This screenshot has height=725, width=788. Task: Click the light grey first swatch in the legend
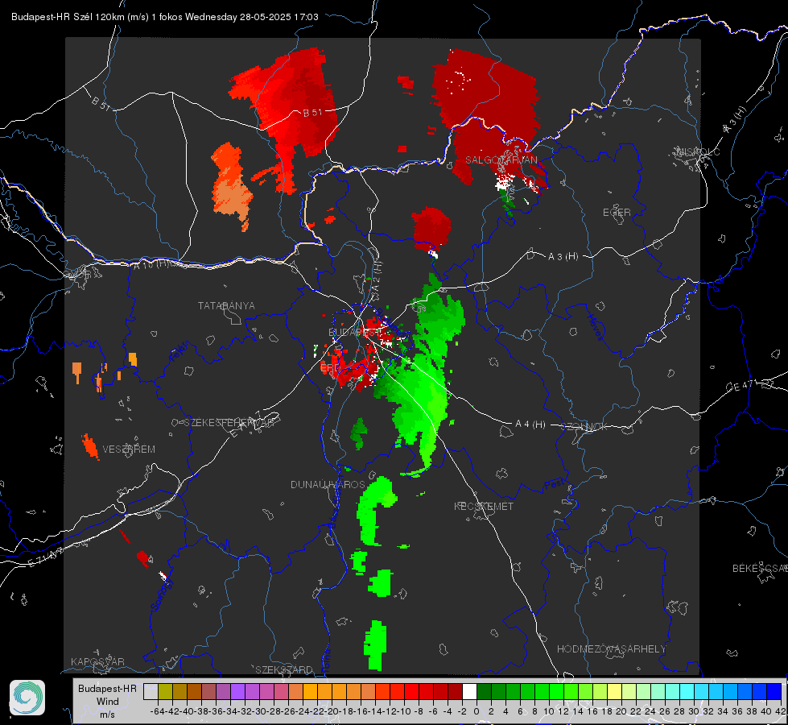[x=151, y=691]
